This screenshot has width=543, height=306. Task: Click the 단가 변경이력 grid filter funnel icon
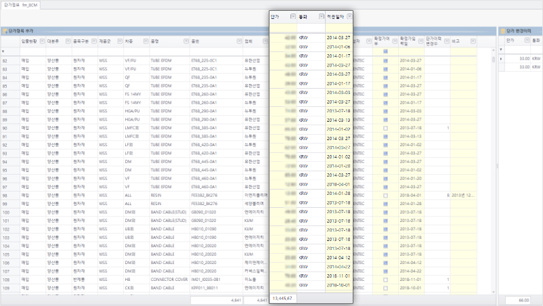click(x=501, y=49)
